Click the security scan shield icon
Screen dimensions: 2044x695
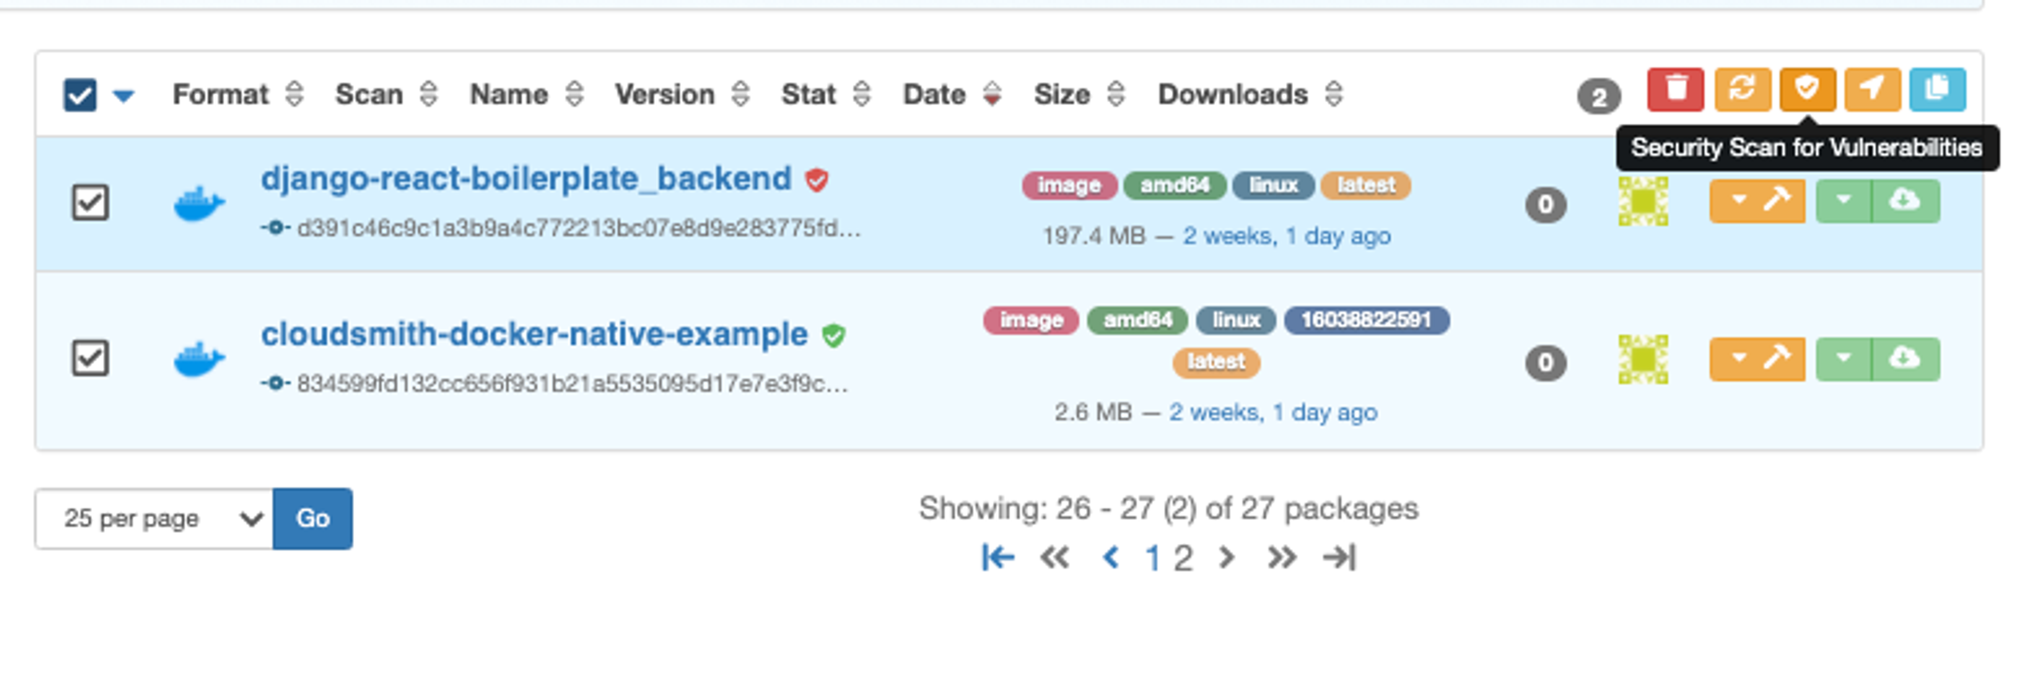pos(1807,89)
